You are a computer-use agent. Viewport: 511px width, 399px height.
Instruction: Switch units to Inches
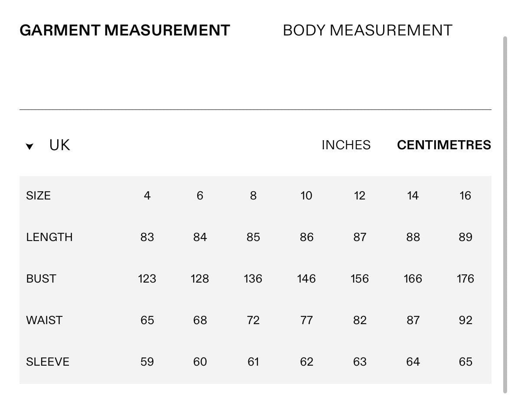tap(346, 145)
